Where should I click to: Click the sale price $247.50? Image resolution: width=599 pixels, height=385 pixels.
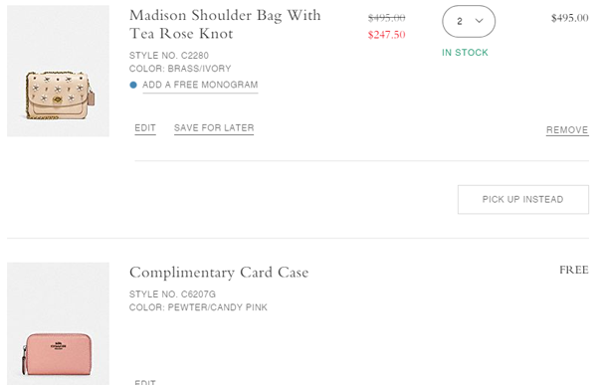click(387, 35)
